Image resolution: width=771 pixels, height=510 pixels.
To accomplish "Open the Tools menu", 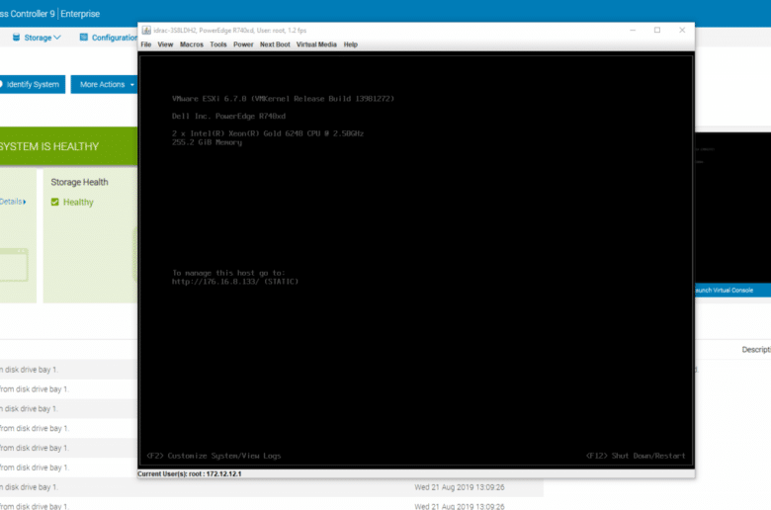I will tap(218, 44).
